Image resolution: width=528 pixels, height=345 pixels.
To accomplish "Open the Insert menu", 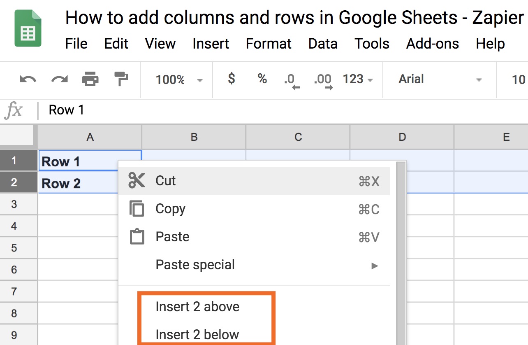I will 211,44.
